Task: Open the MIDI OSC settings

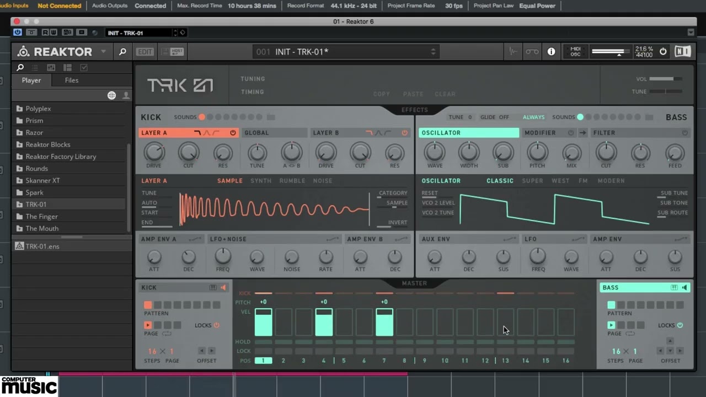Action: [x=575, y=52]
